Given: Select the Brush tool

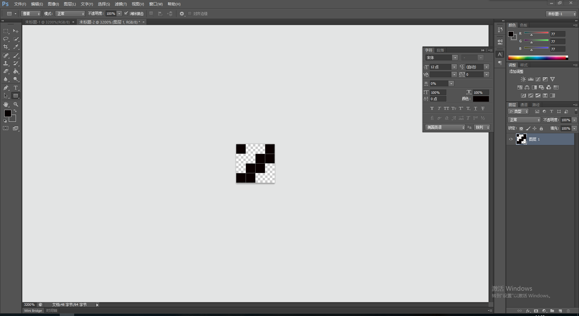Looking at the screenshot, I should tap(16, 55).
